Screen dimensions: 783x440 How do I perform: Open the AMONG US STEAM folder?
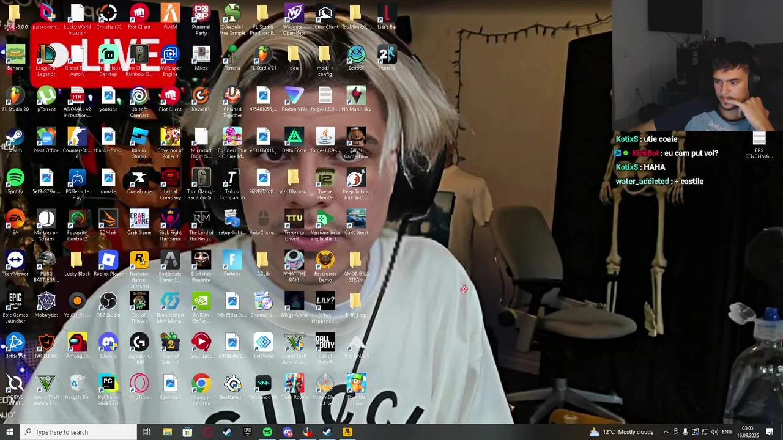tap(356, 266)
